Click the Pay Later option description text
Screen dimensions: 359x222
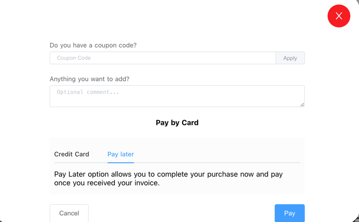point(168,179)
